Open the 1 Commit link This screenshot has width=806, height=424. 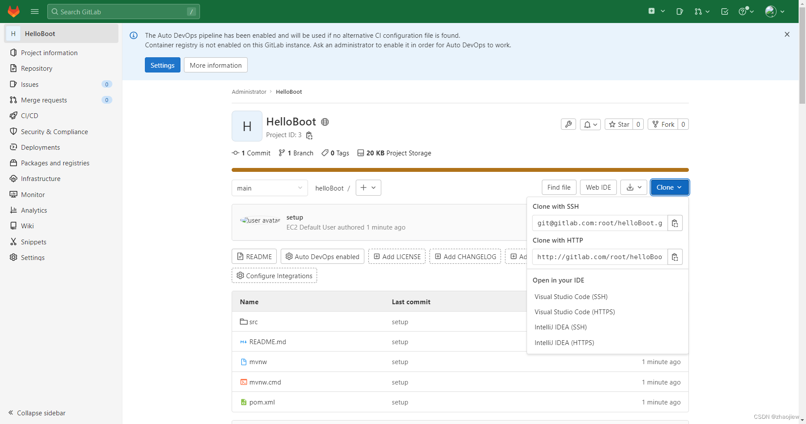pos(251,153)
